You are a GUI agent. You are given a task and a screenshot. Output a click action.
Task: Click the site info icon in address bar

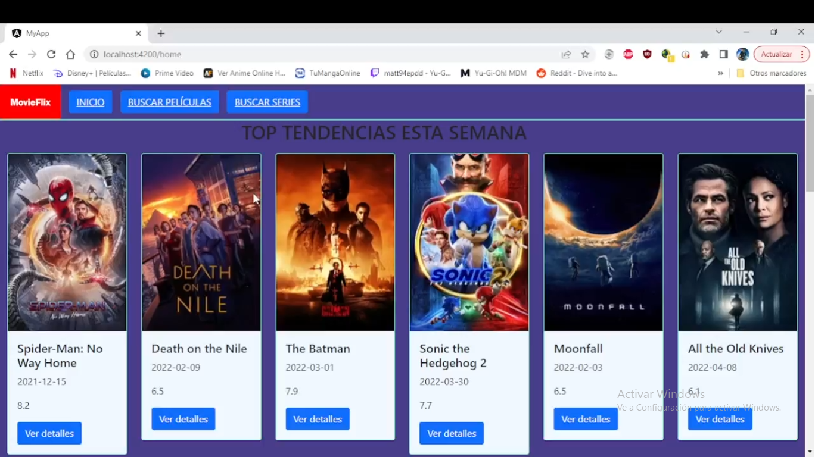coord(94,54)
